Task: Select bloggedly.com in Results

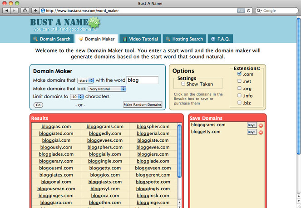Action: [x=105, y=133]
